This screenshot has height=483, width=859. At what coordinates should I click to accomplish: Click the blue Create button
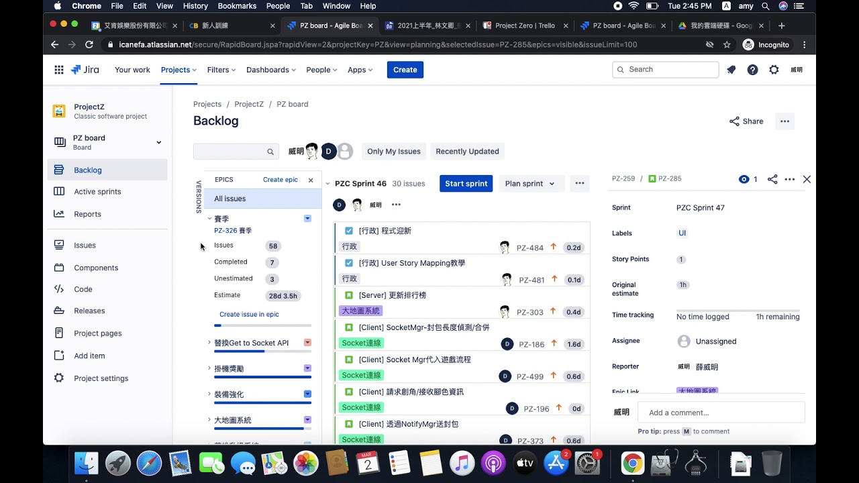pyautogui.click(x=405, y=70)
